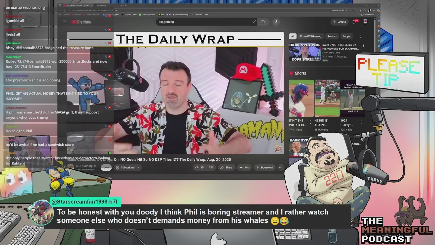This screenshot has height=245, width=435.
Task: Select the For you chip
Action: [347, 36]
